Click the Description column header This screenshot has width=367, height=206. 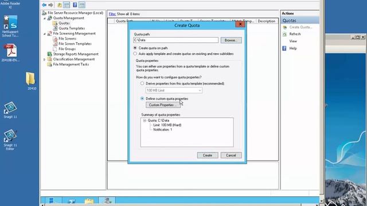pos(266,21)
